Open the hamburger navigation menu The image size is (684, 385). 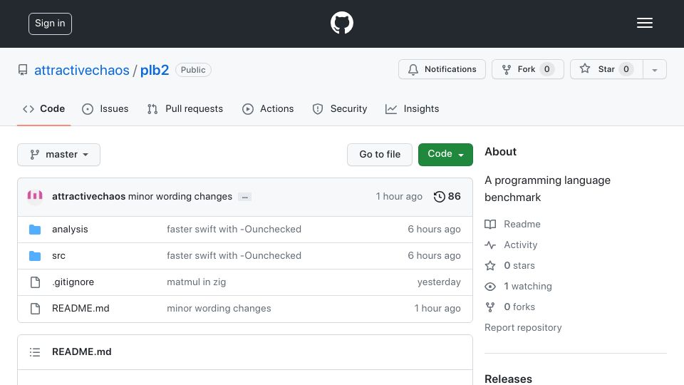coord(644,23)
